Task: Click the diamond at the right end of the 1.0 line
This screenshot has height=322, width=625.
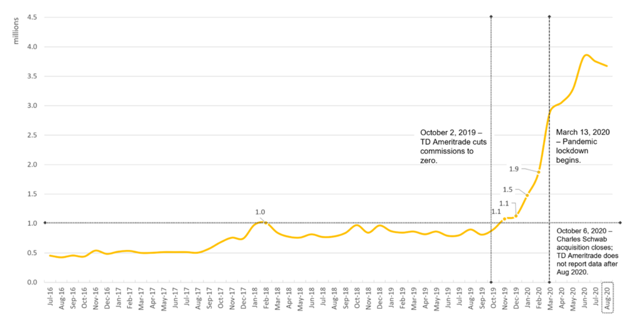Action: point(620,223)
